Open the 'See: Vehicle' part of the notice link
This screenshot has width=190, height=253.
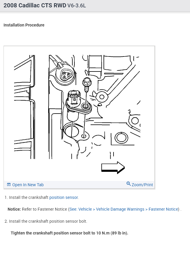pos(81,209)
